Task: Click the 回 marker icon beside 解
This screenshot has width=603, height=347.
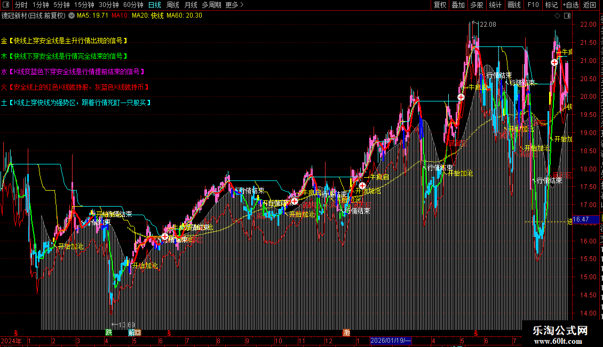Action: pos(138,333)
